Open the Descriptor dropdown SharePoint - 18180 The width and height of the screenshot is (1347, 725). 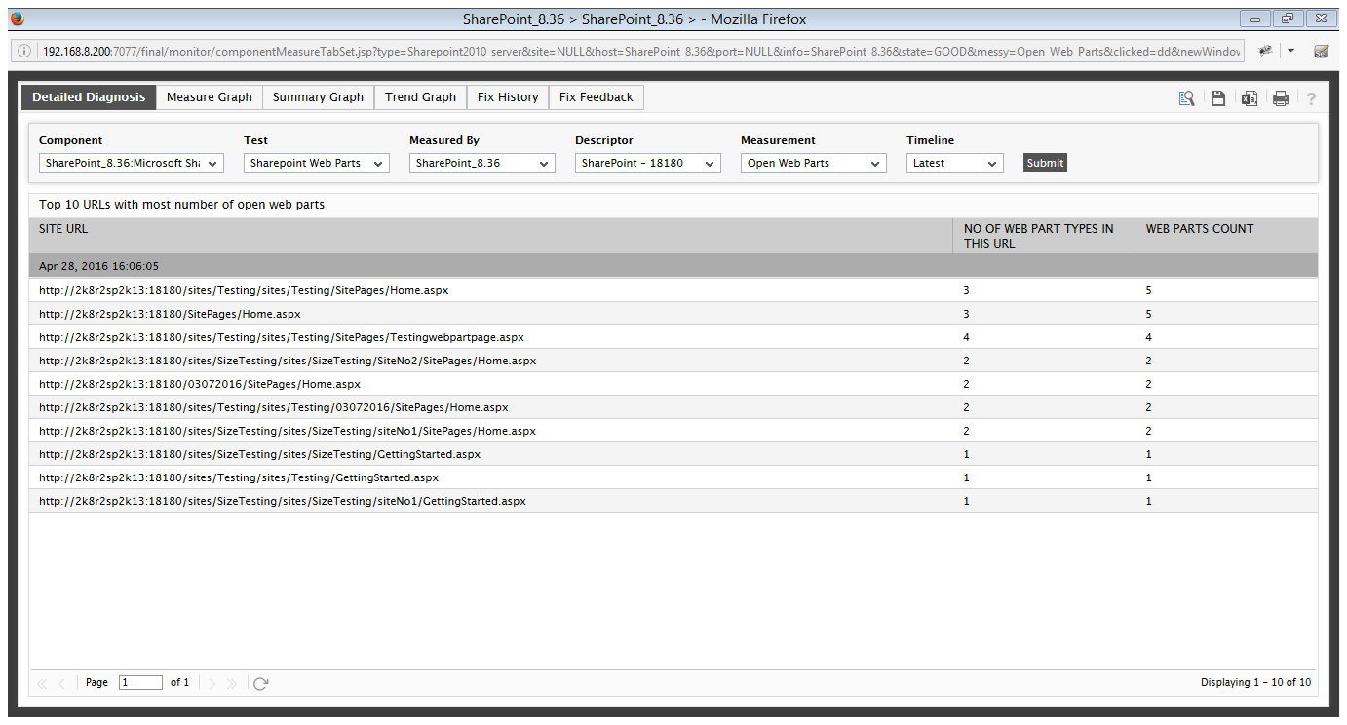click(x=648, y=164)
